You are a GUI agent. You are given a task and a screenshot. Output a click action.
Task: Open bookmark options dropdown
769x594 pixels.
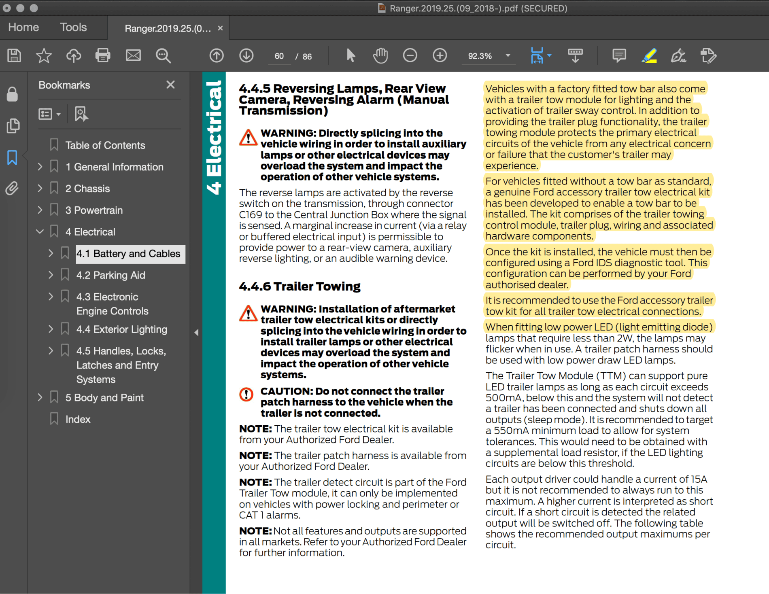49,114
